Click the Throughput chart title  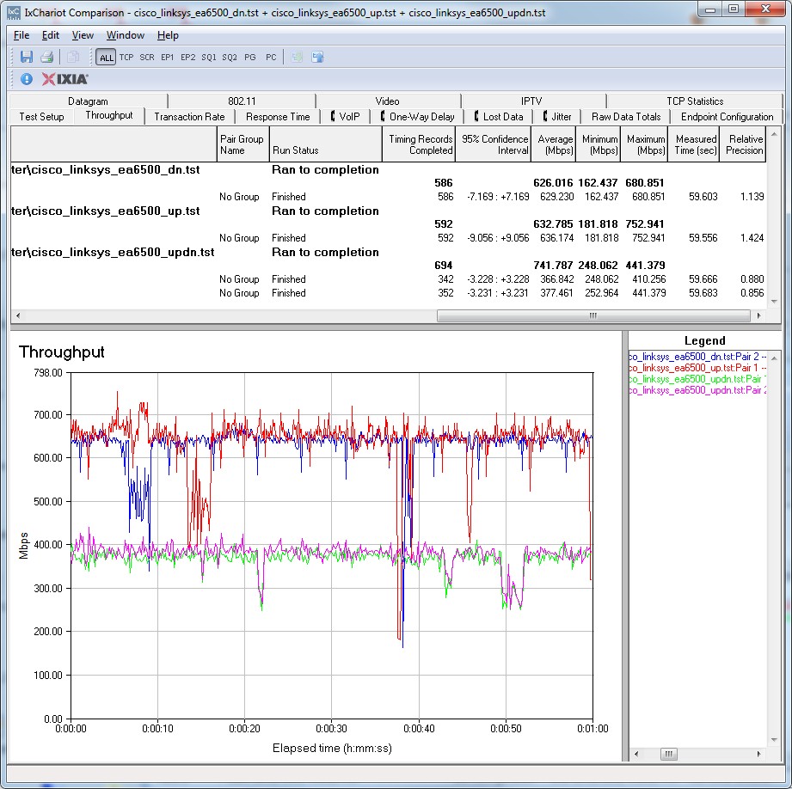(62, 352)
